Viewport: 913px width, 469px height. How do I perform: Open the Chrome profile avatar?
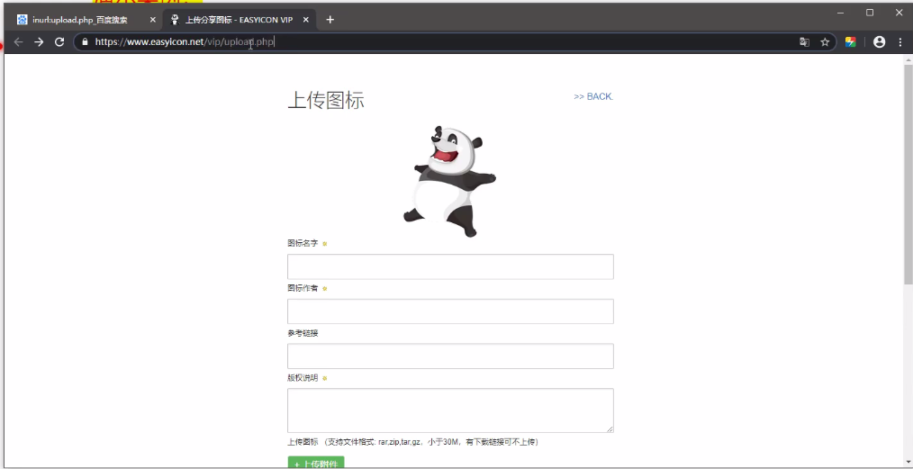click(x=879, y=41)
